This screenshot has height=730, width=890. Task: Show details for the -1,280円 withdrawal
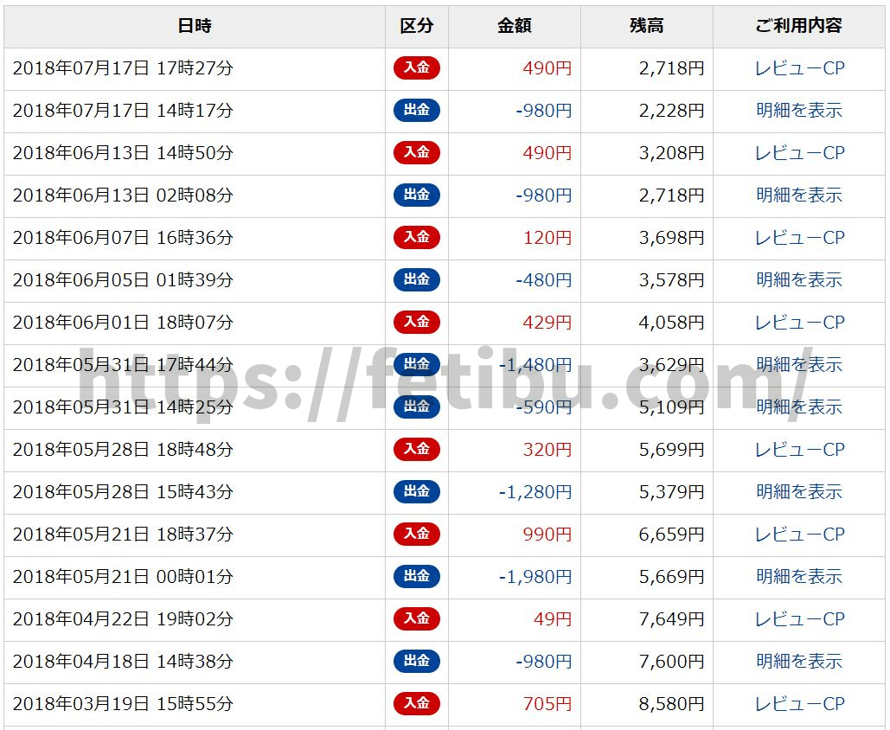(x=799, y=492)
